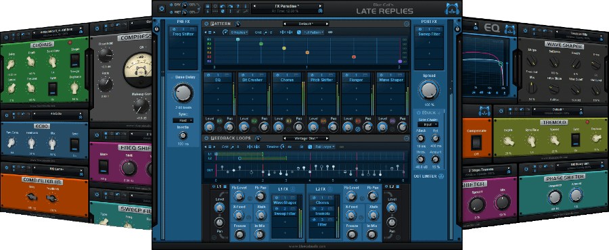Image resolution: width=609 pixels, height=250 pixels.
Task: Select the R1 cyan reply marker
Action: tap(238, 39)
